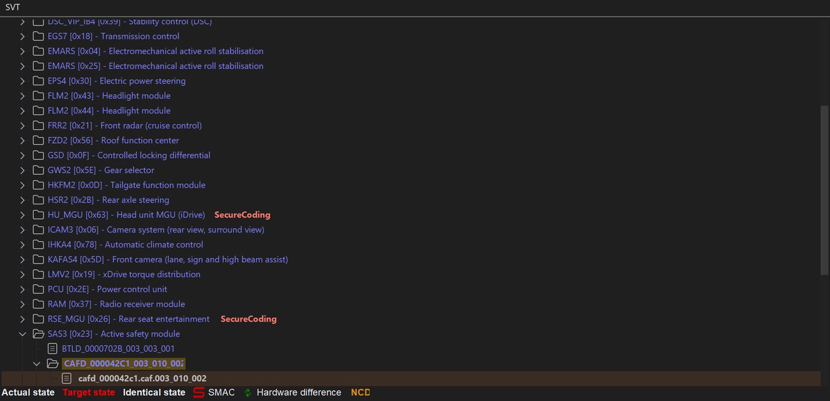
Task: Expand the RAM Radio receiver module node
Action: [22, 305]
